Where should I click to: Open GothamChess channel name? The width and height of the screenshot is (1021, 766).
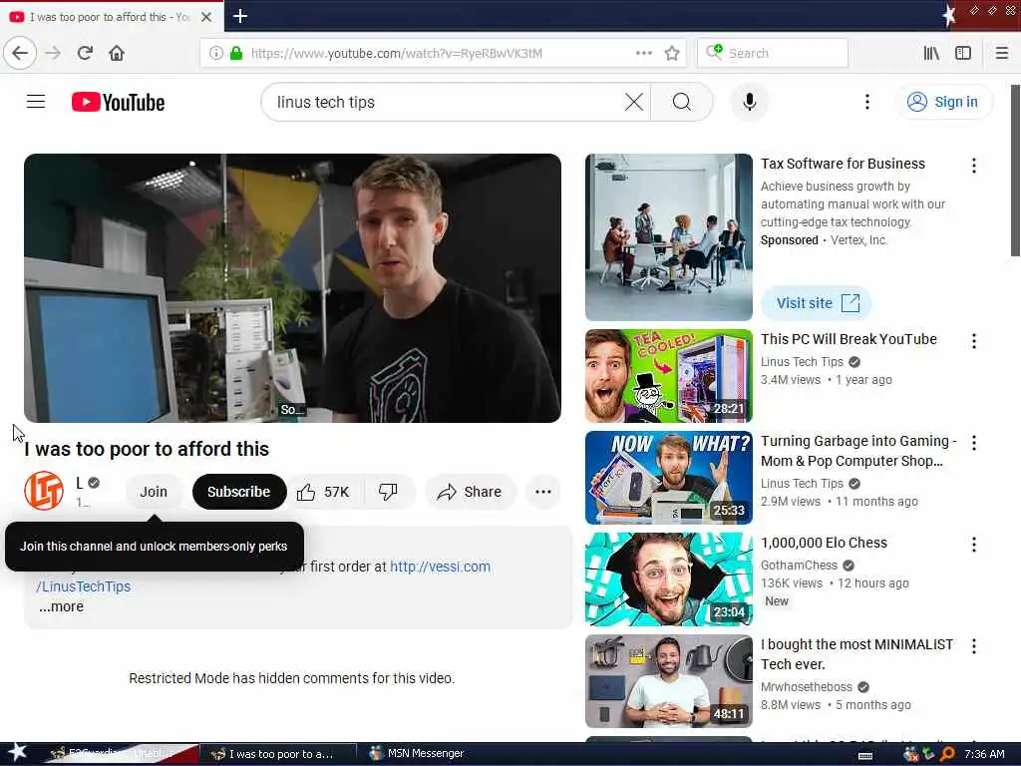pos(799,565)
